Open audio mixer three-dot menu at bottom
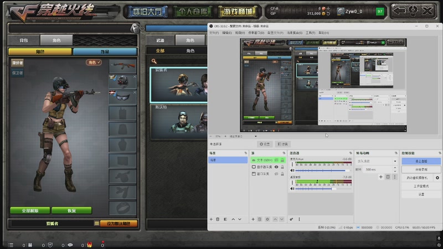443x249 pixels. coord(299,219)
